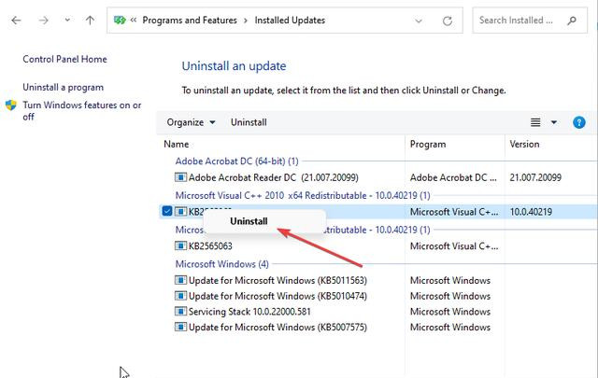Click the Control Panel address bar icon
The height and width of the screenshot is (378, 598).
click(120, 20)
